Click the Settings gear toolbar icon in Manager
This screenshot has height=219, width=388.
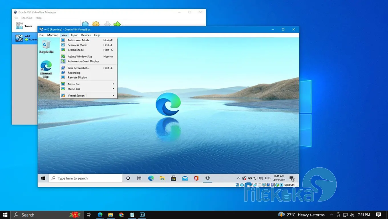(x=96, y=24)
